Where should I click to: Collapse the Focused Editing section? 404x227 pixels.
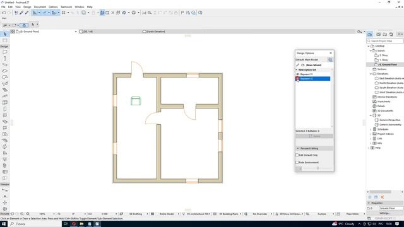[x=298, y=149]
